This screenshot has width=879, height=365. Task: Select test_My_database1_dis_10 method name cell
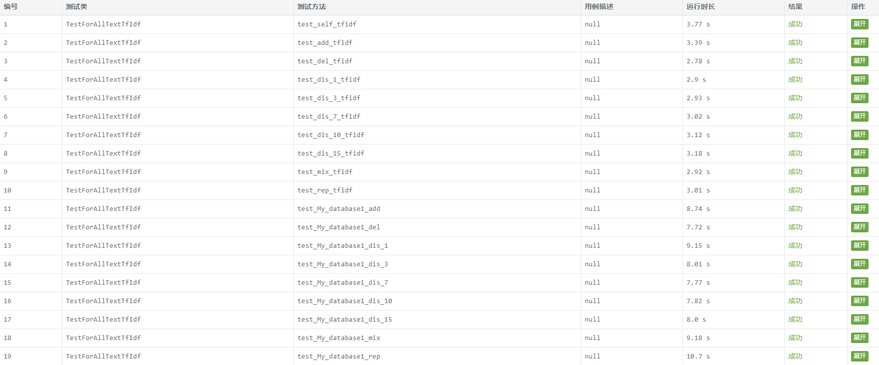coord(345,301)
